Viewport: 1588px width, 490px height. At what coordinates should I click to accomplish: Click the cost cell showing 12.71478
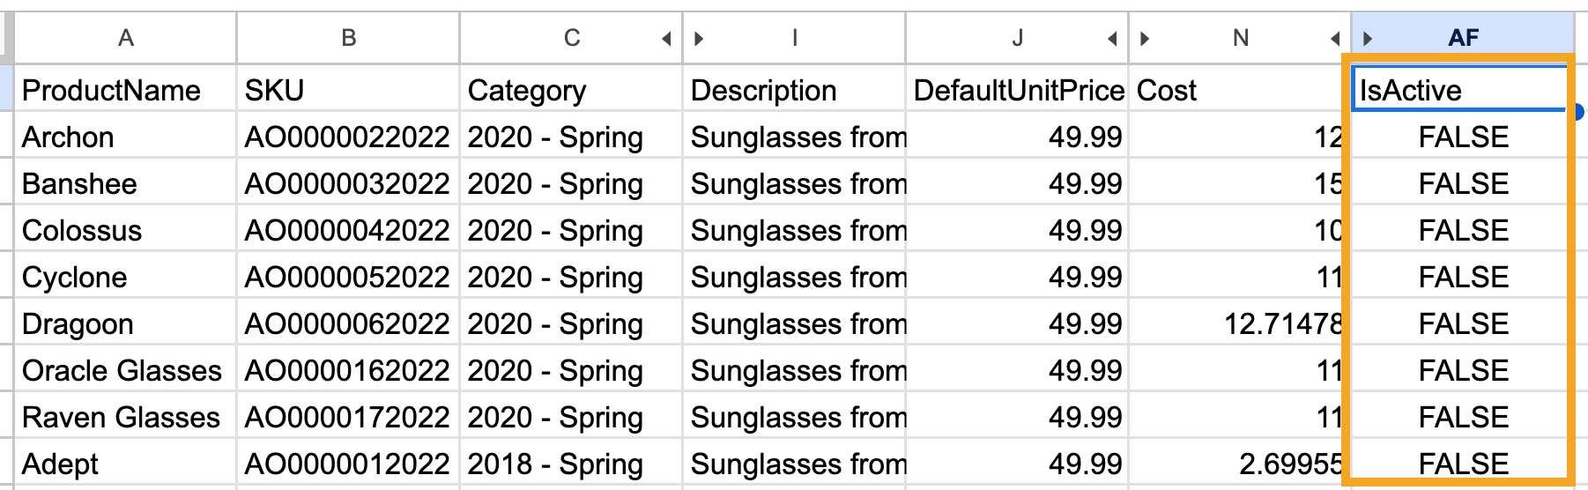(x=1238, y=324)
